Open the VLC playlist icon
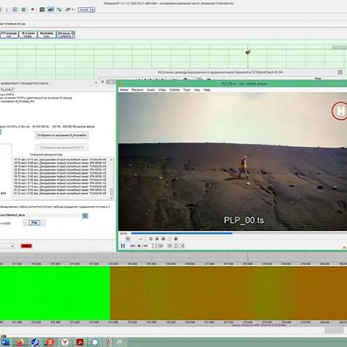The image size is (347, 347). point(169,246)
